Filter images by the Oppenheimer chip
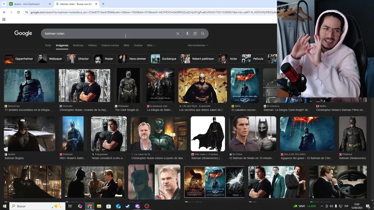 [x=20, y=59]
